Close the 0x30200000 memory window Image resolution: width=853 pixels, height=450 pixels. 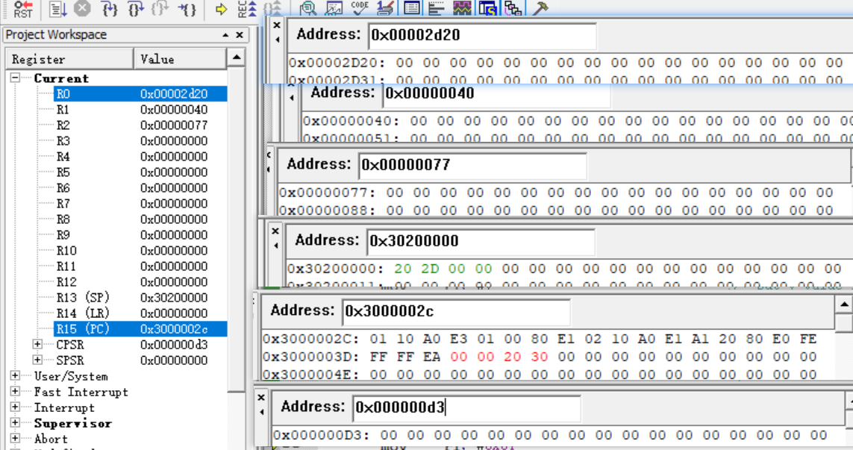click(x=275, y=231)
